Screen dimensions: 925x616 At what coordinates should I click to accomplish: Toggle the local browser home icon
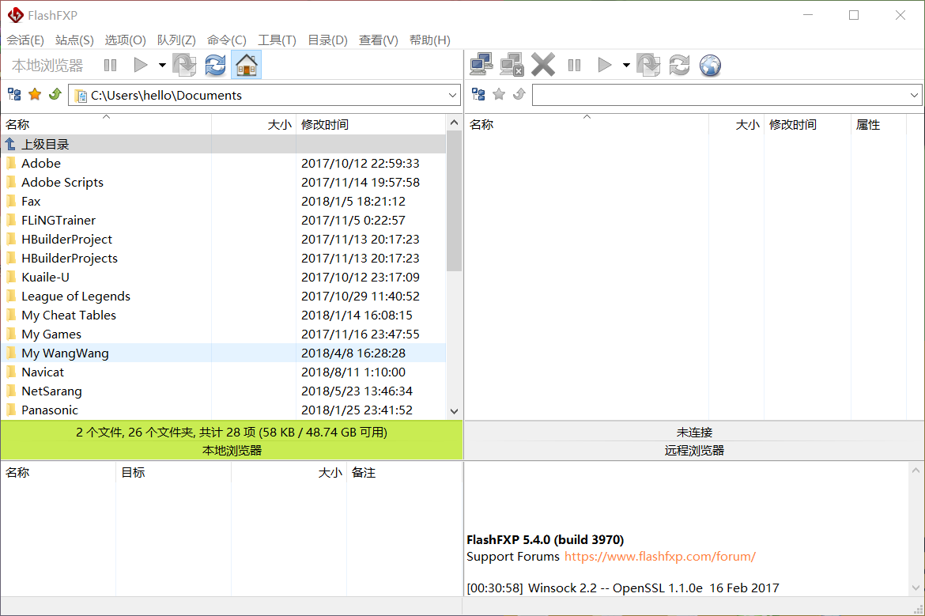(x=247, y=65)
